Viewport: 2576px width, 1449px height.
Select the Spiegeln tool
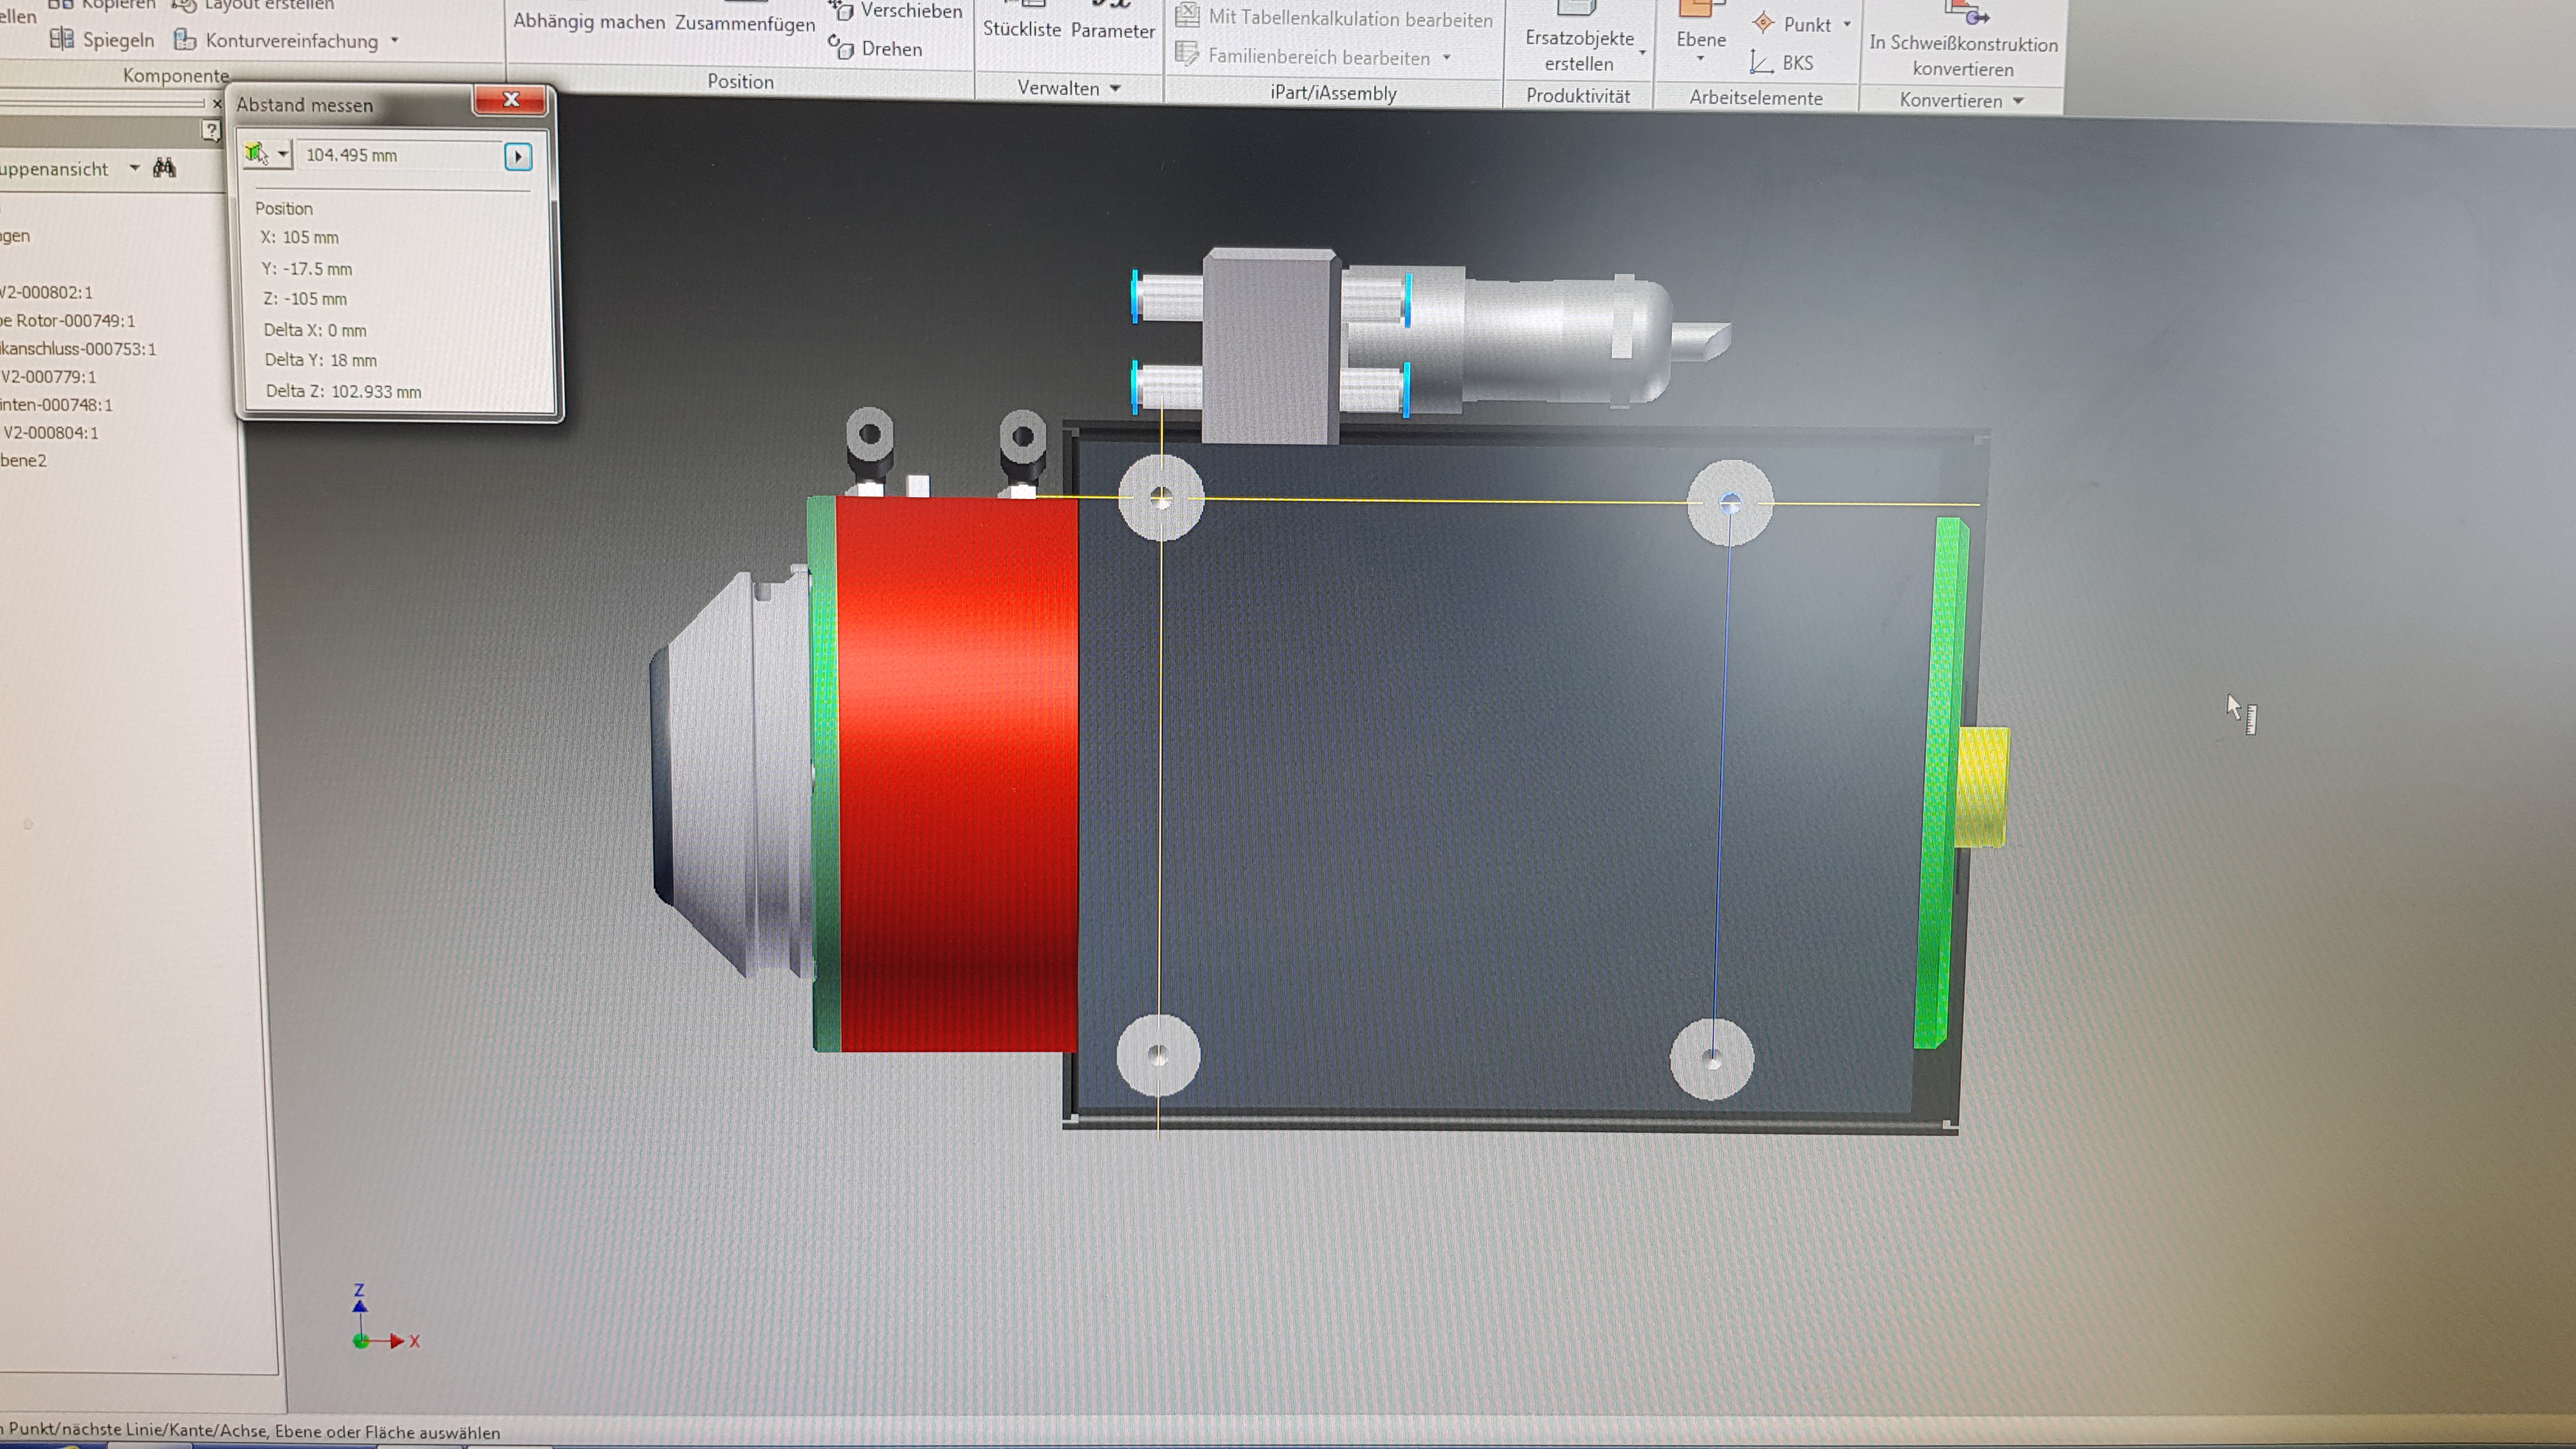coord(116,41)
